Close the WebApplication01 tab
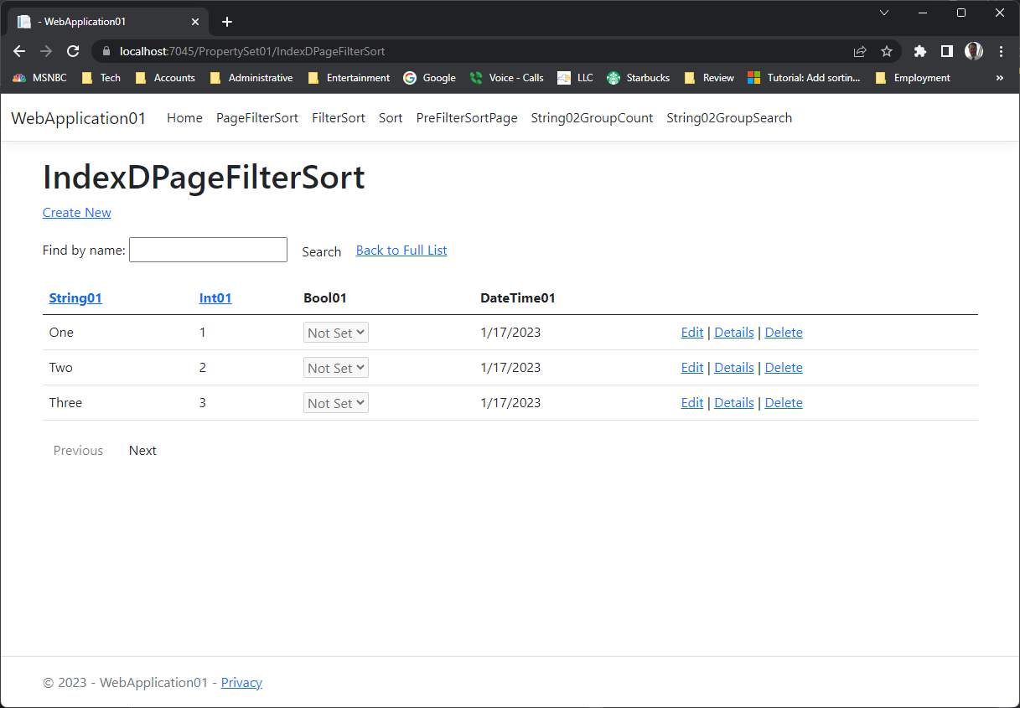The height and width of the screenshot is (708, 1020). pyautogui.click(x=196, y=22)
